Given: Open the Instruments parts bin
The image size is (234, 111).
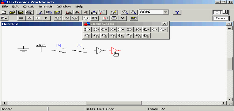Looking at the screenshot, I should [x=134, y=18].
